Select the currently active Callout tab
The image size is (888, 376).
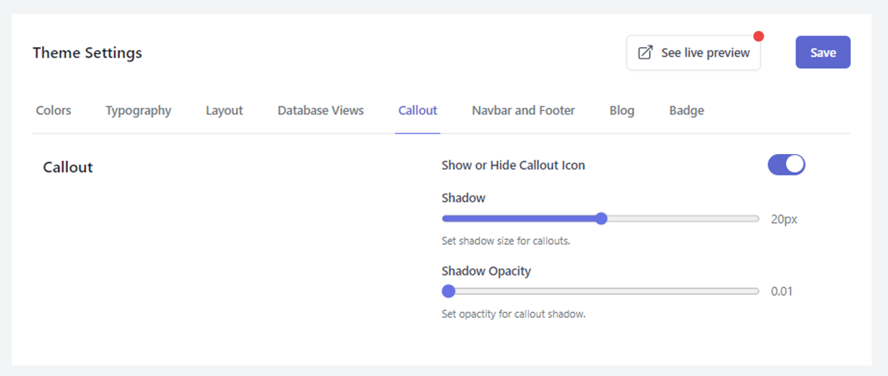click(x=417, y=110)
